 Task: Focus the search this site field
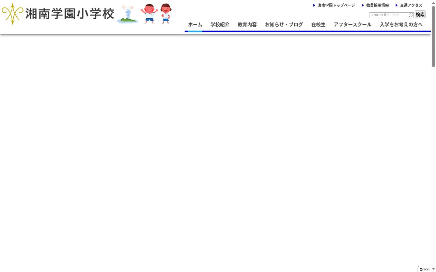(392, 15)
